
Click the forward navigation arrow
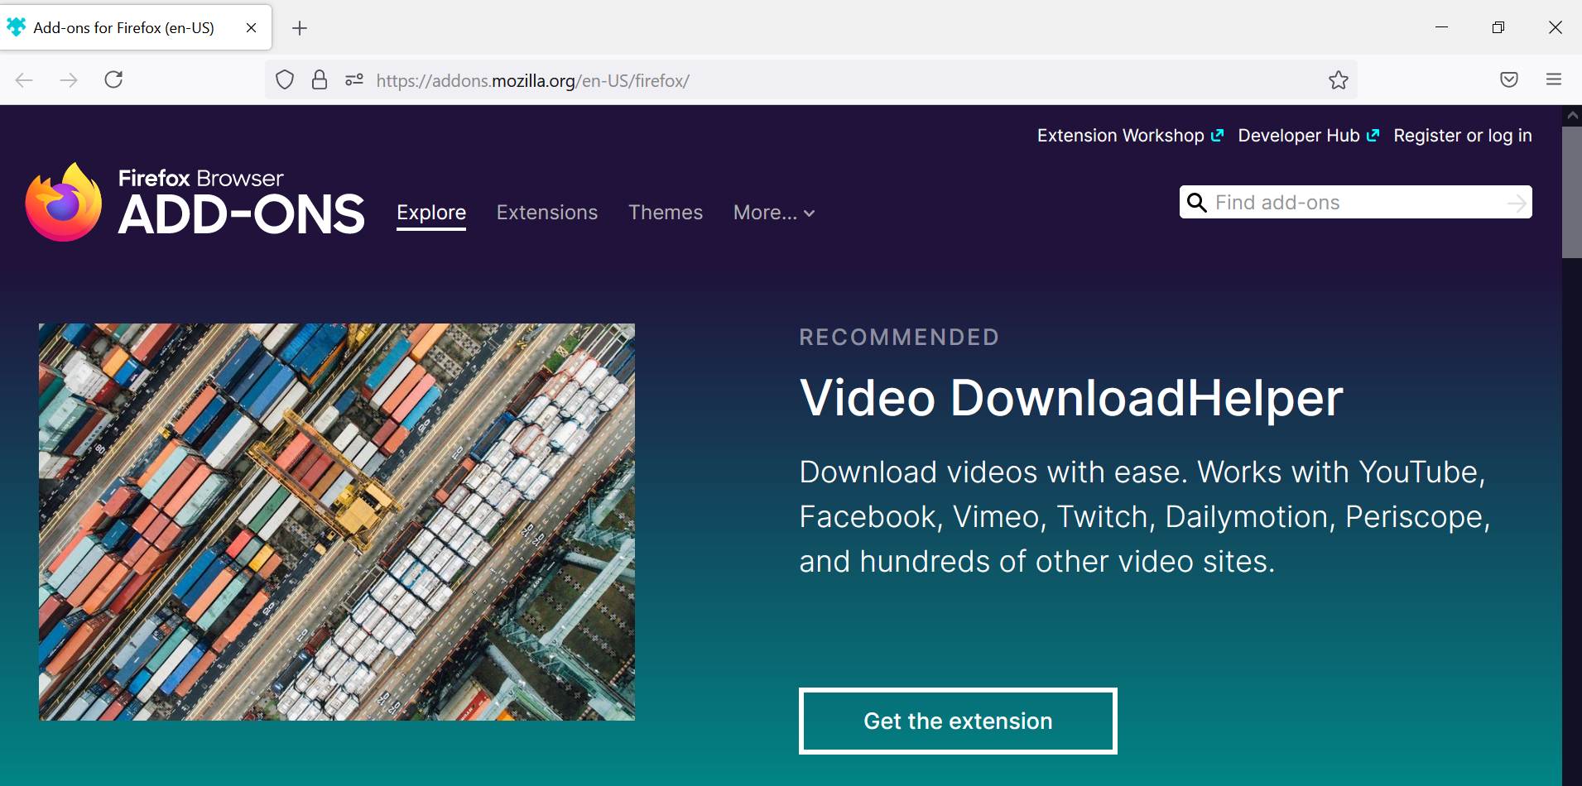tap(69, 80)
